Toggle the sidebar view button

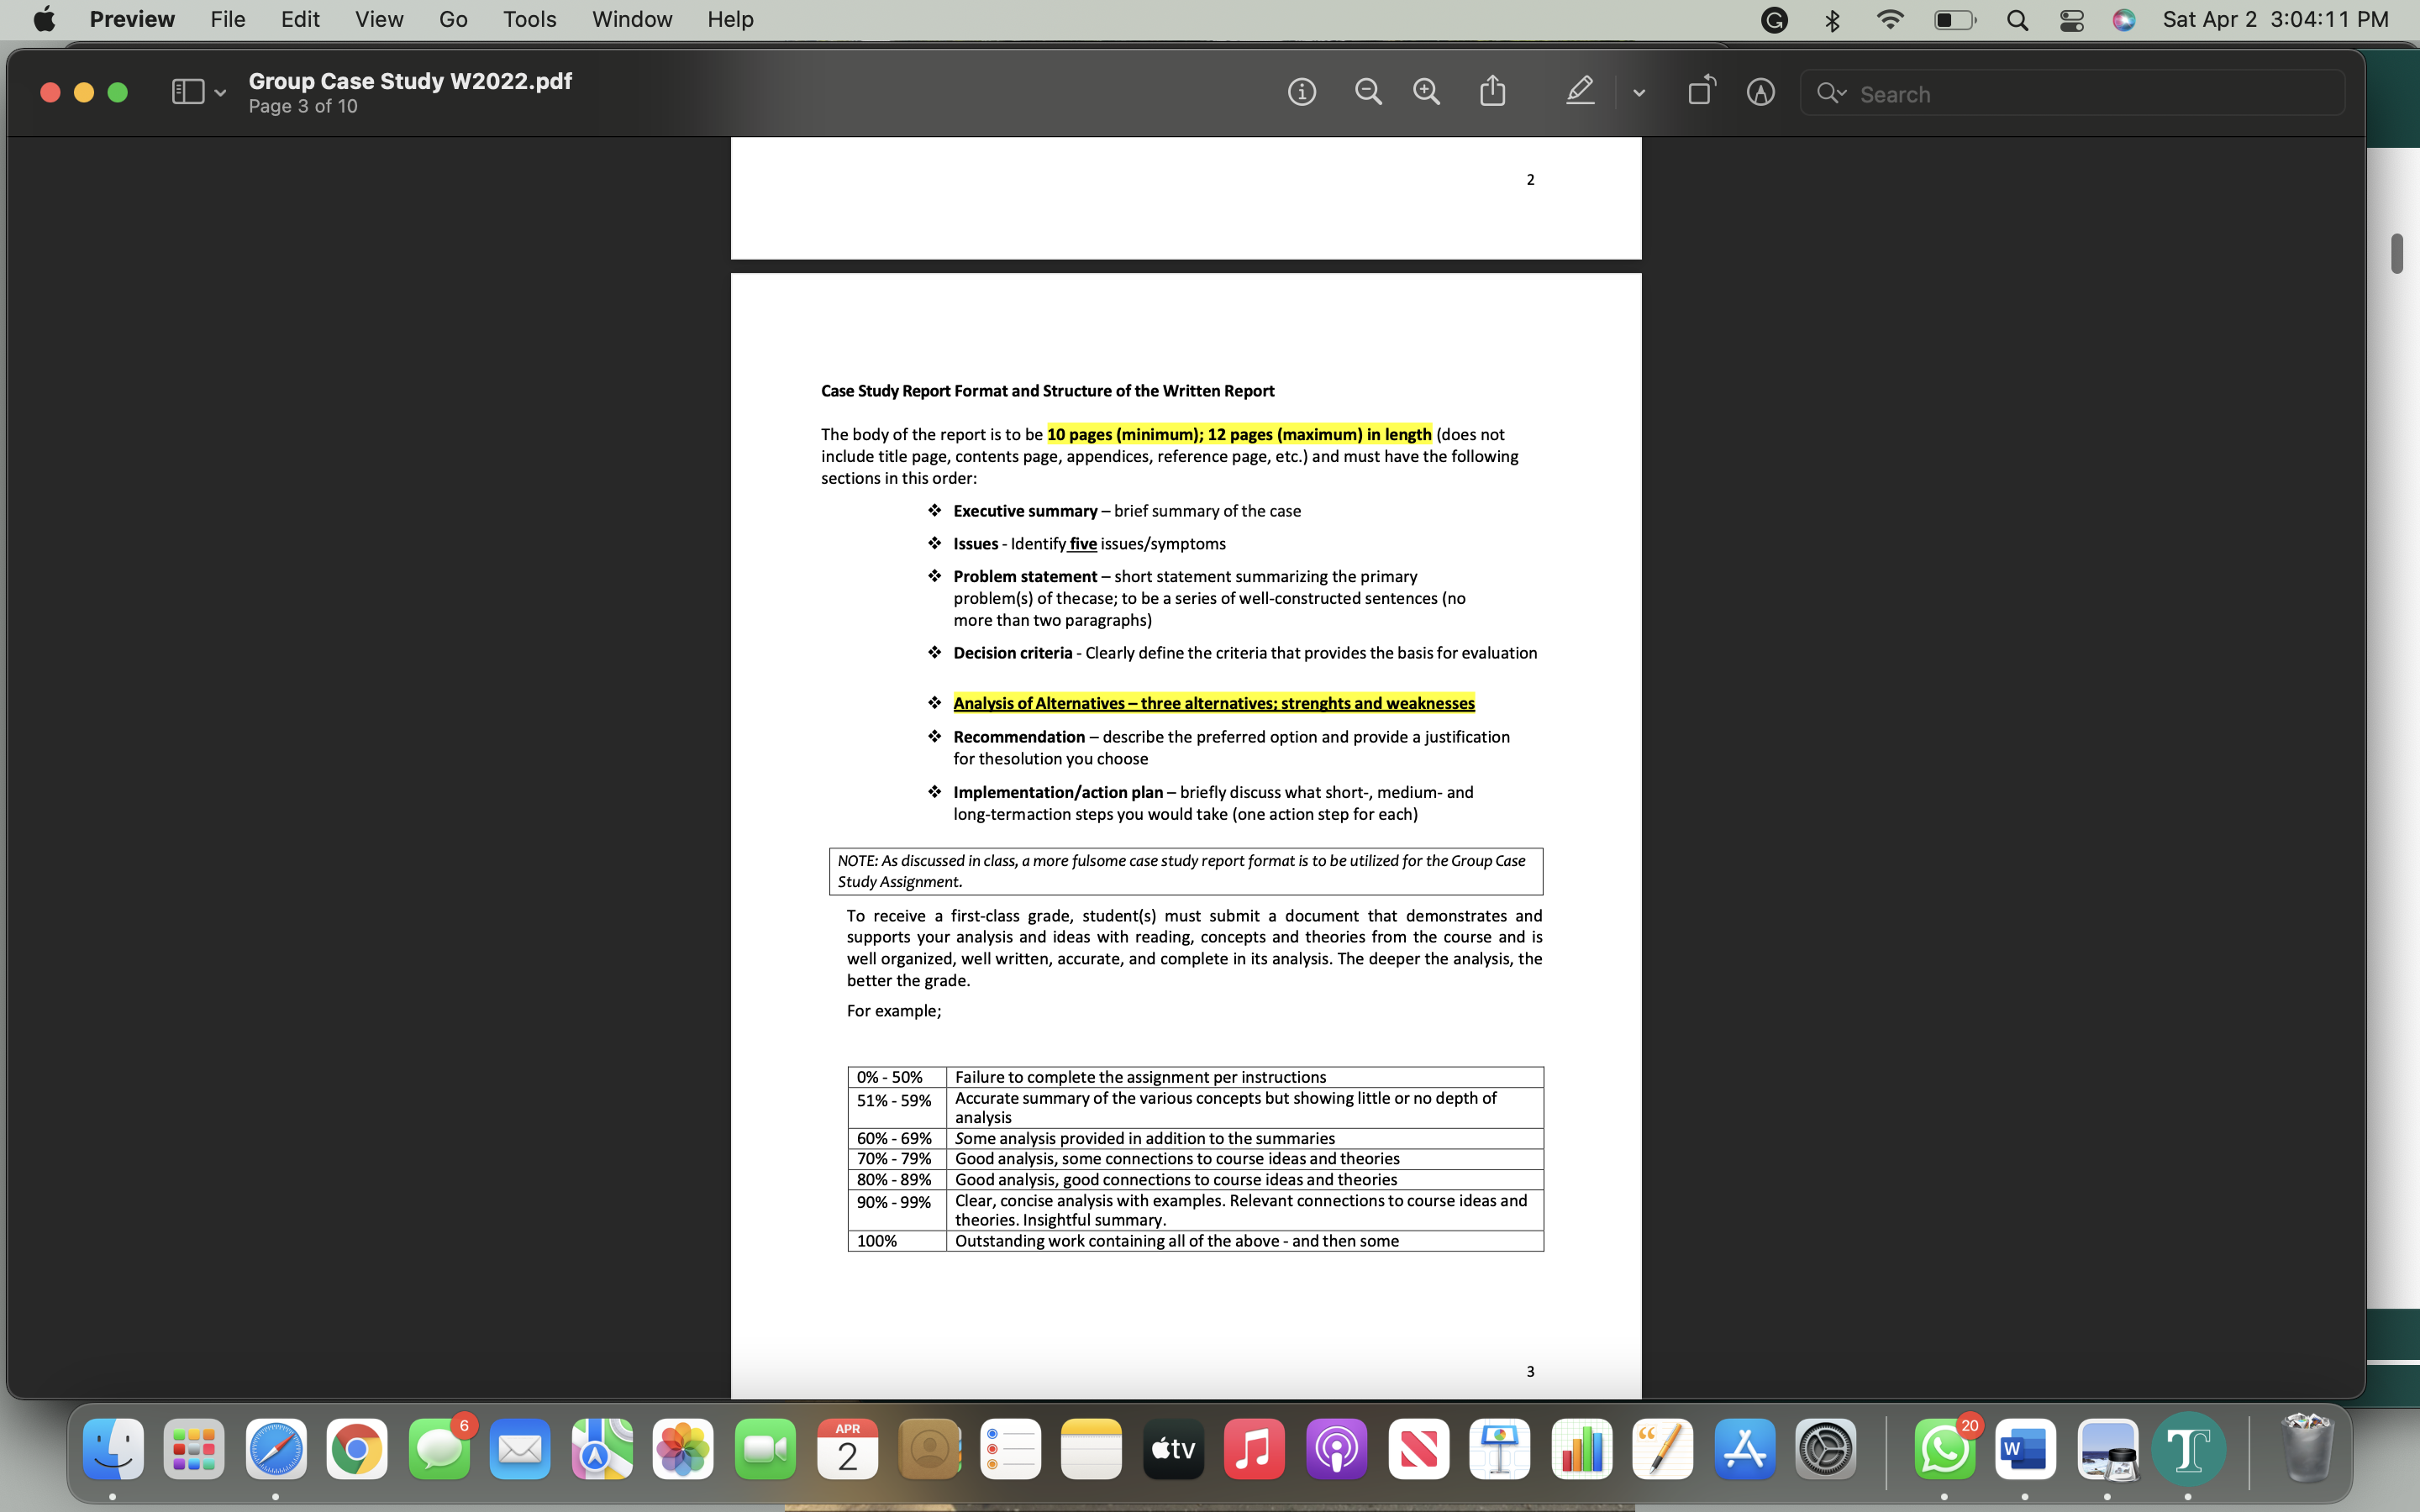coord(187,92)
